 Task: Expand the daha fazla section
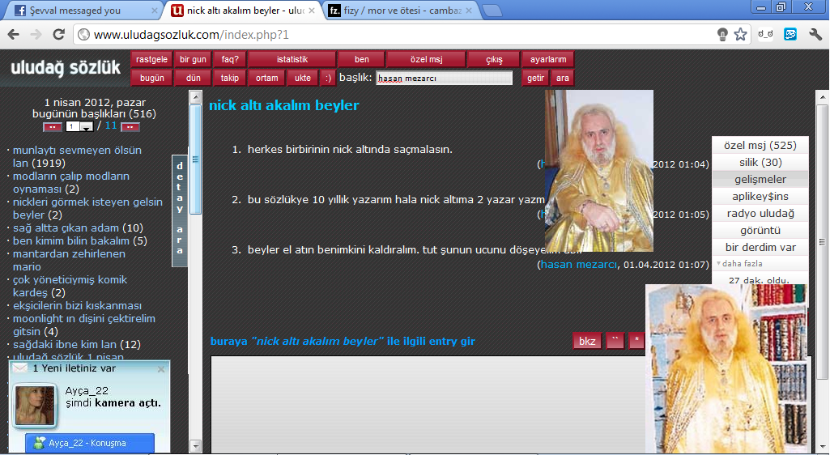(x=742, y=263)
